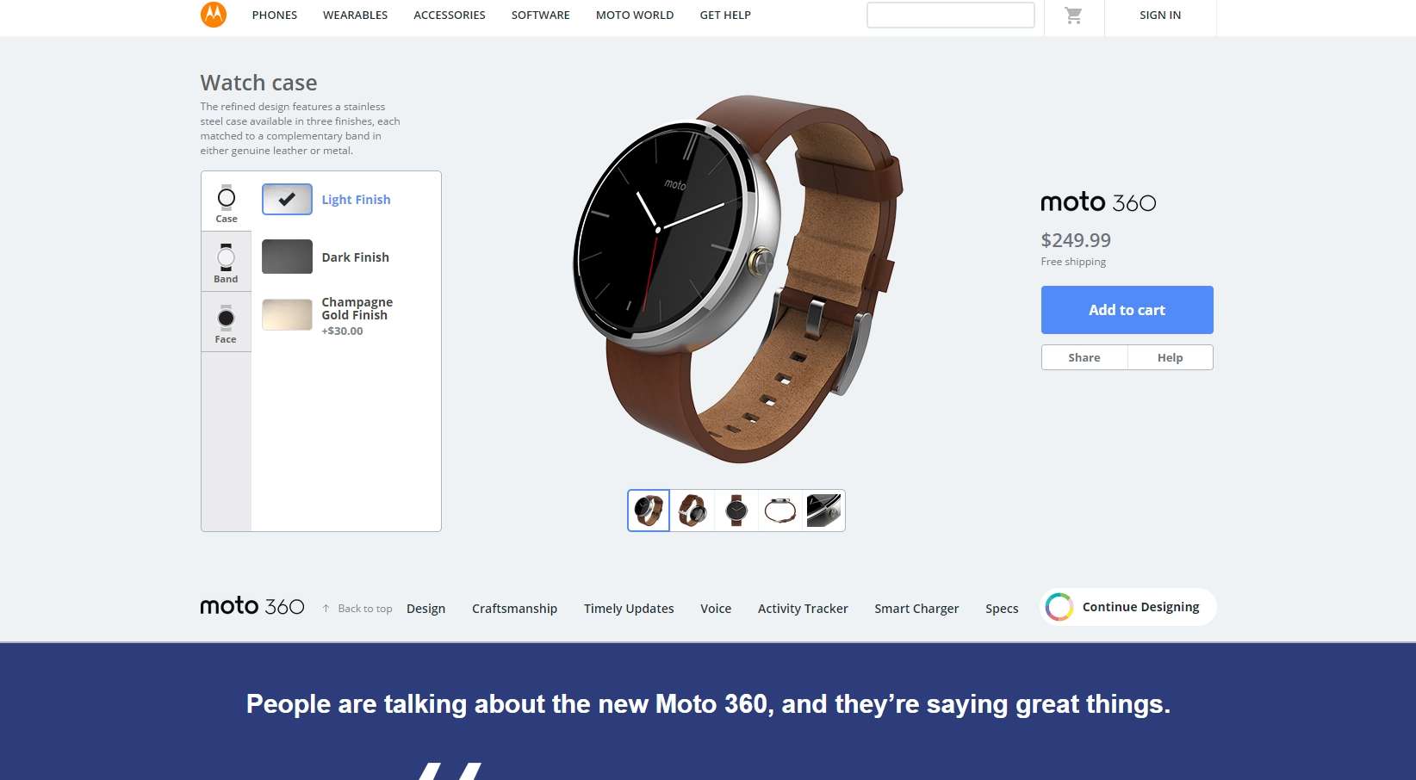Choose the Dark Finish swatch
Viewport: 1416px width, 780px height.
click(287, 257)
